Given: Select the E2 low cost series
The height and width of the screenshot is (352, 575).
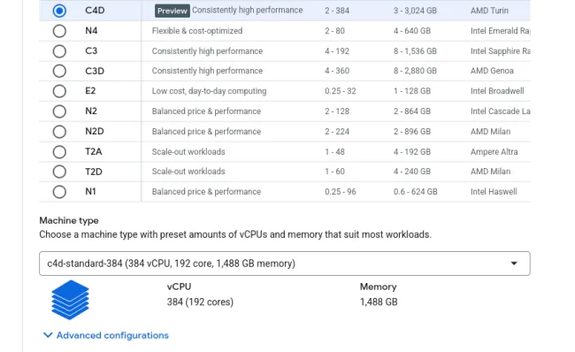Looking at the screenshot, I should 59,91.
